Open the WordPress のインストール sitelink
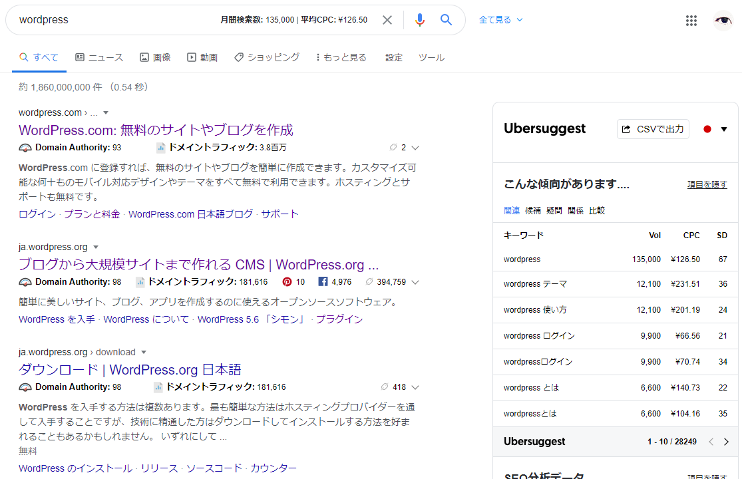The height and width of the screenshot is (479, 742). 75,468
